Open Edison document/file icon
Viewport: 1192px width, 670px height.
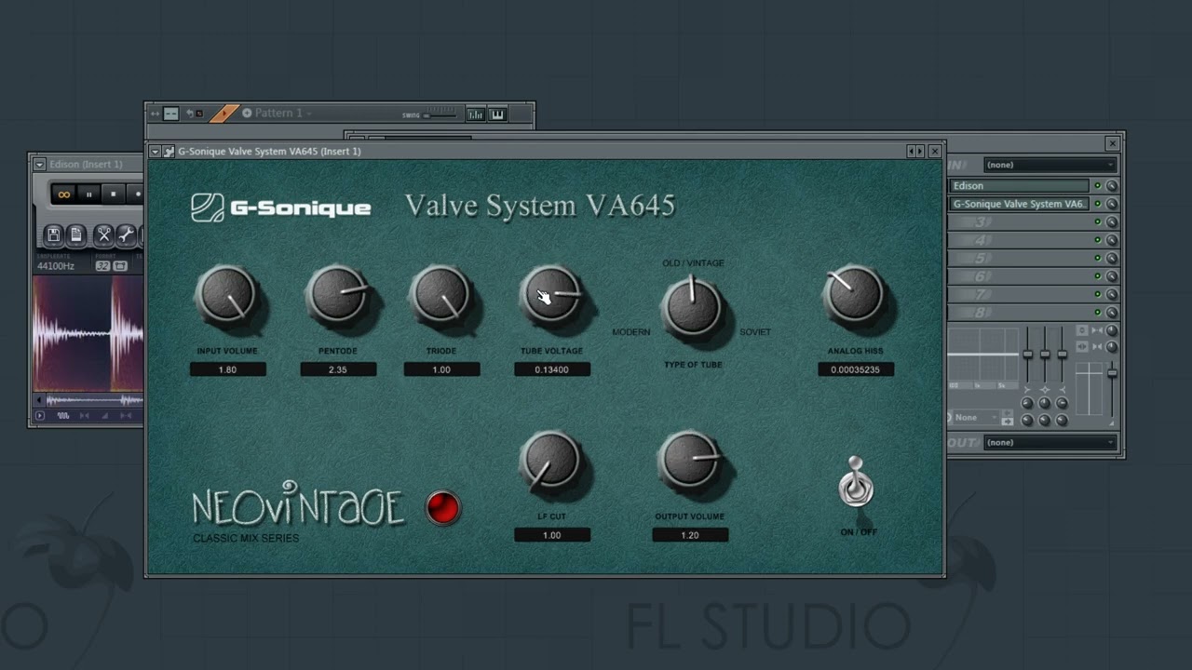coord(76,234)
